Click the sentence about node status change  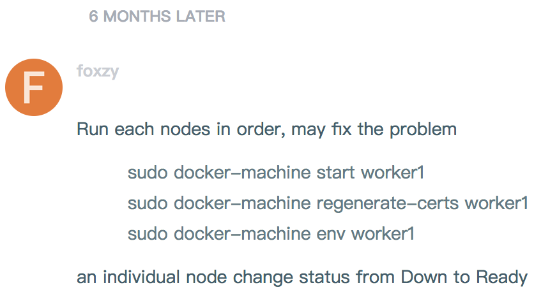[x=302, y=278]
